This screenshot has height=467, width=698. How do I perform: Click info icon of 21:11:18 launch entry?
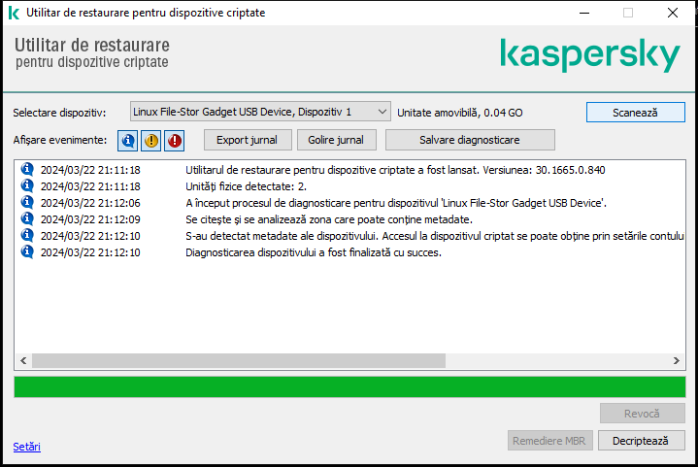(27, 169)
